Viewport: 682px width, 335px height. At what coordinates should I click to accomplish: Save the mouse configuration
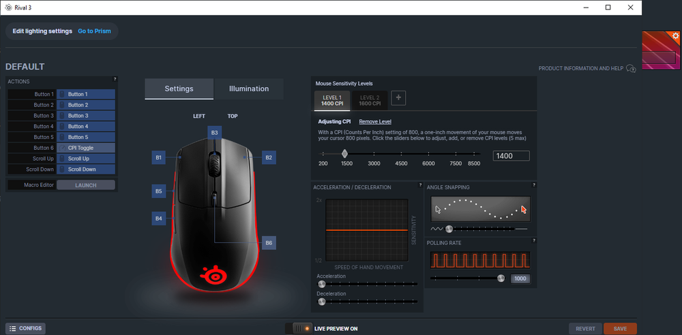point(620,329)
